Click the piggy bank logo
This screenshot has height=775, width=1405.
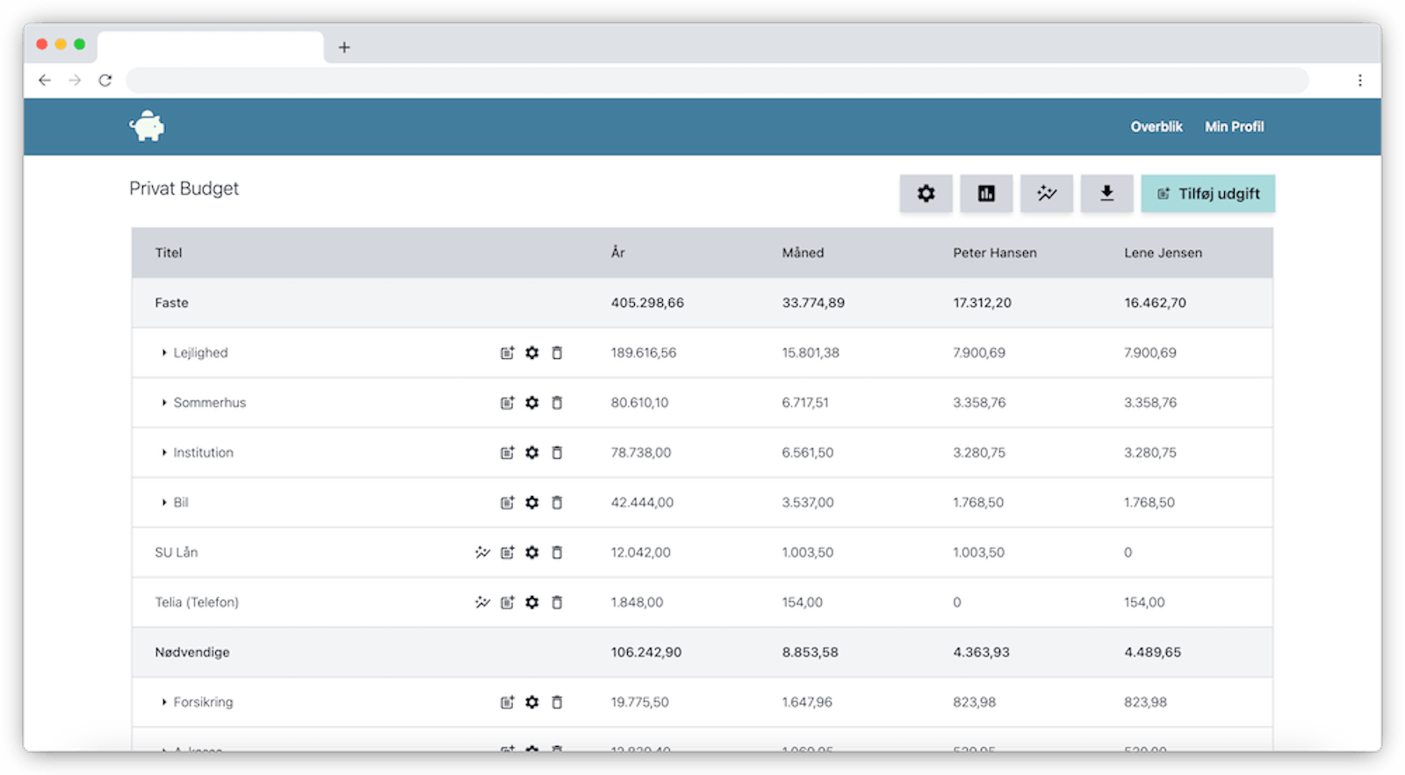(147, 126)
